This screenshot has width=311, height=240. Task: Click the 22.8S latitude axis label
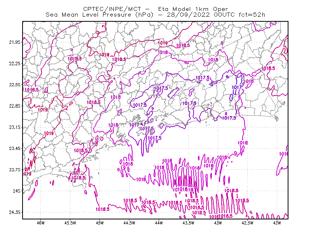coord(15,106)
